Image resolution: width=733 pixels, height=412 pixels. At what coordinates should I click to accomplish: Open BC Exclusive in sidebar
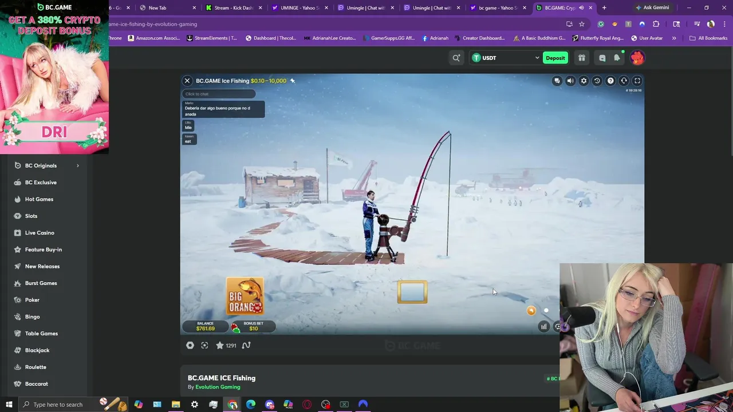tap(41, 183)
